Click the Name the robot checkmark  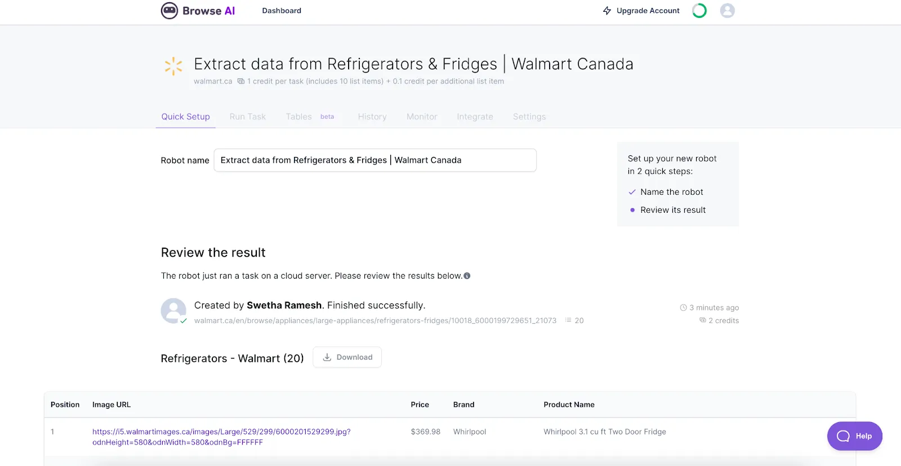click(632, 192)
